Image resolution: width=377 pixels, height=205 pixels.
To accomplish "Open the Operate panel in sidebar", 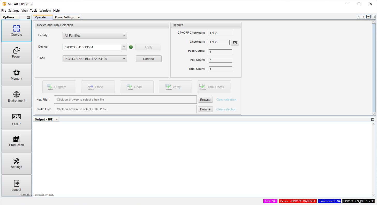I will pos(16,31).
